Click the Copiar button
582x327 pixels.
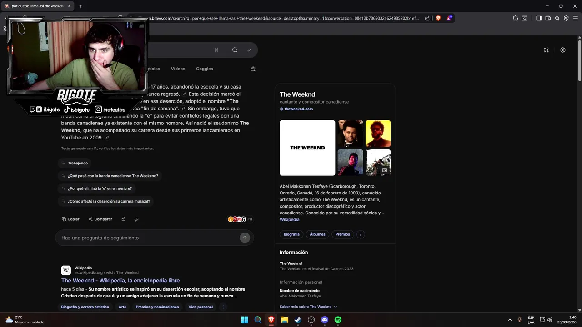70,219
